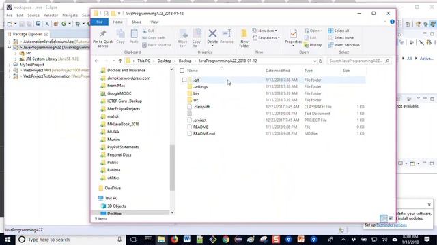Collapse the Explorer ribbon with chevron
The image size is (437, 245).
[x=385, y=22]
